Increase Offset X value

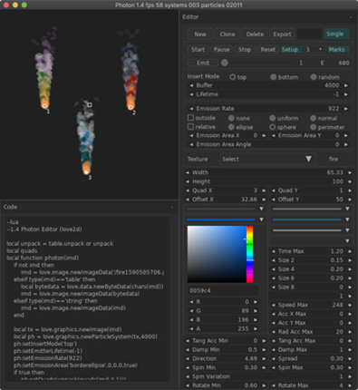(265, 200)
